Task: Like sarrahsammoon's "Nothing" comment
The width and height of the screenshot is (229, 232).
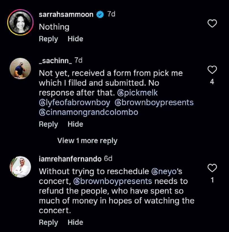Action: pyautogui.click(x=212, y=24)
